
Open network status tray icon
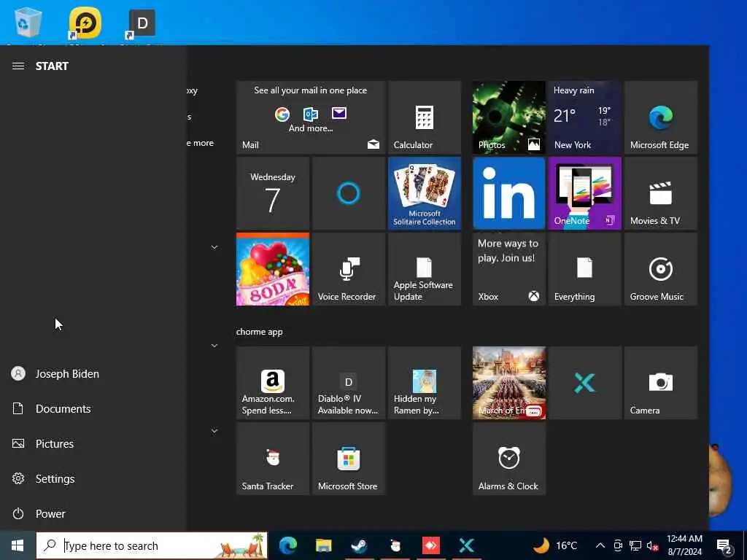tap(635, 545)
